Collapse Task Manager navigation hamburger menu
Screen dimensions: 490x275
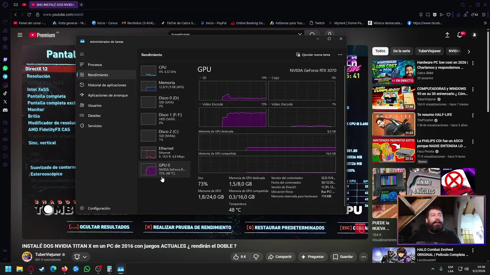[x=82, y=54]
